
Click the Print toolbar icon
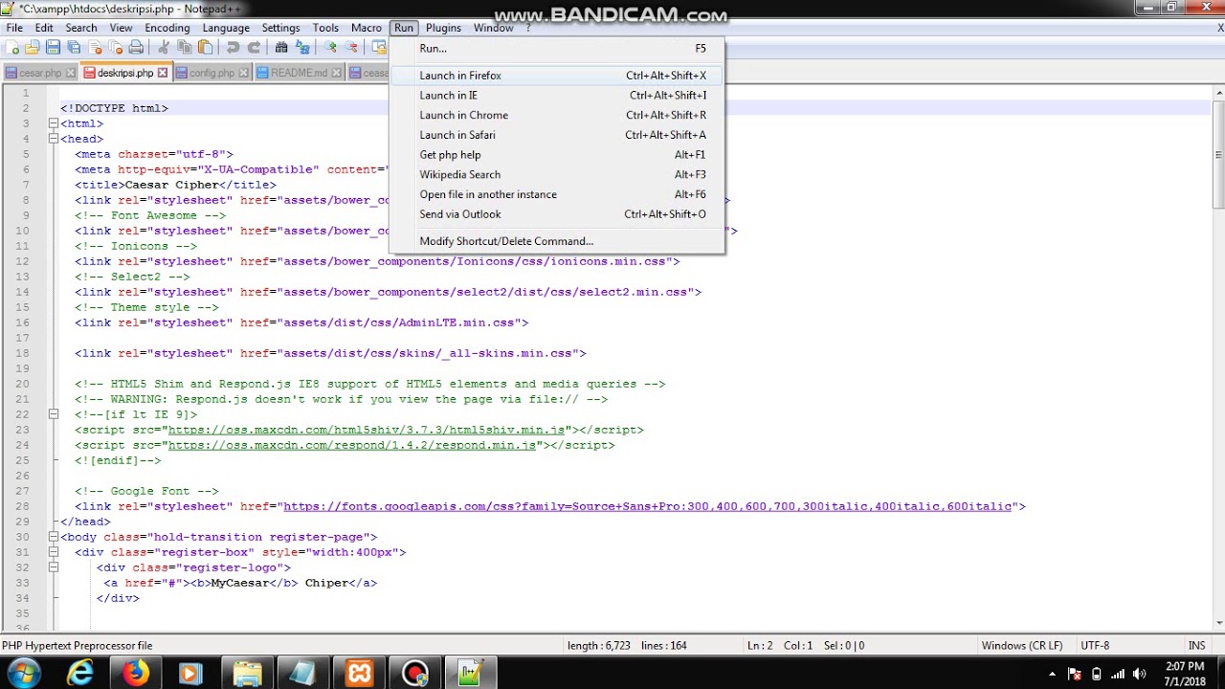(136, 48)
